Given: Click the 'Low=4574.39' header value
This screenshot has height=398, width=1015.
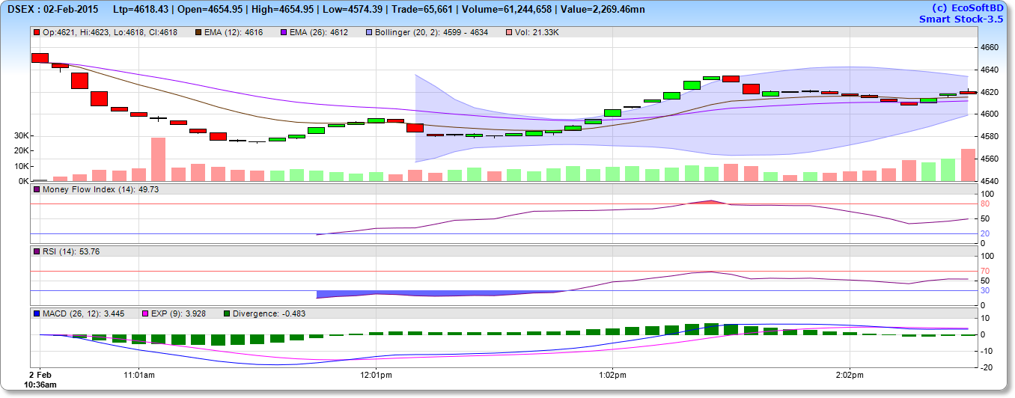Looking at the screenshot, I should (351, 10).
